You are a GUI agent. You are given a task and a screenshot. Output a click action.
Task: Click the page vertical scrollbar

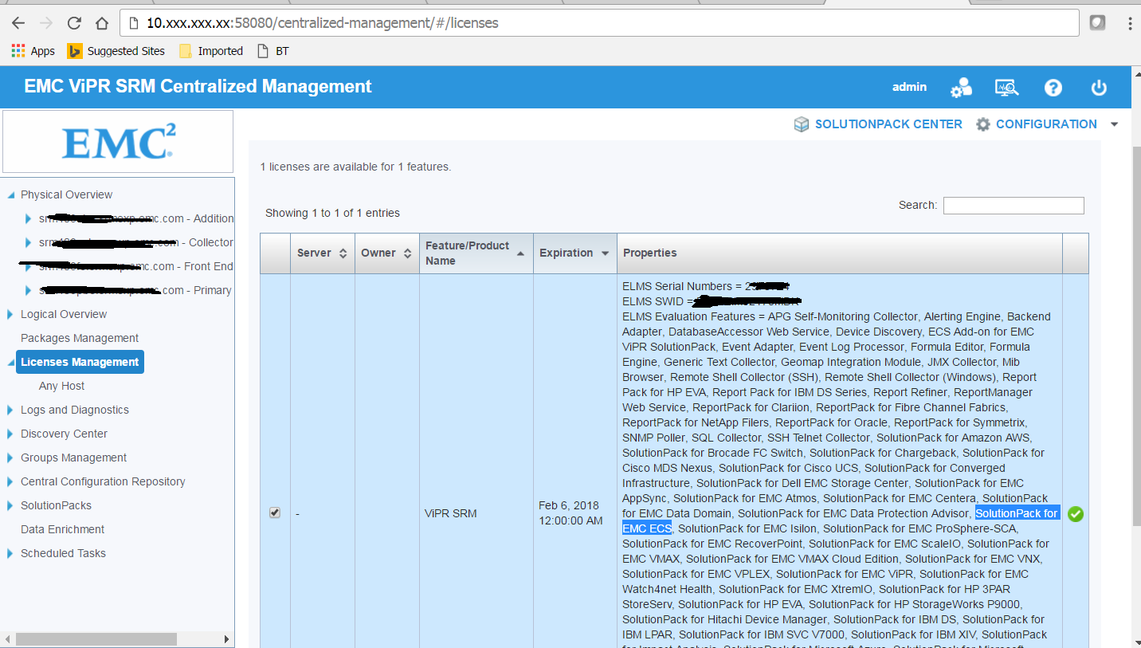(1135, 335)
